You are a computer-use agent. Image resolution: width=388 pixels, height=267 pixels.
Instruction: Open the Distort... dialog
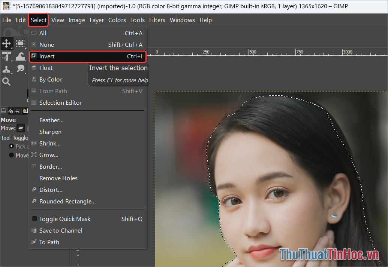click(88, 190)
